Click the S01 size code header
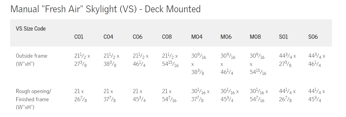This screenshot has width=346, height=117. tap(283, 37)
